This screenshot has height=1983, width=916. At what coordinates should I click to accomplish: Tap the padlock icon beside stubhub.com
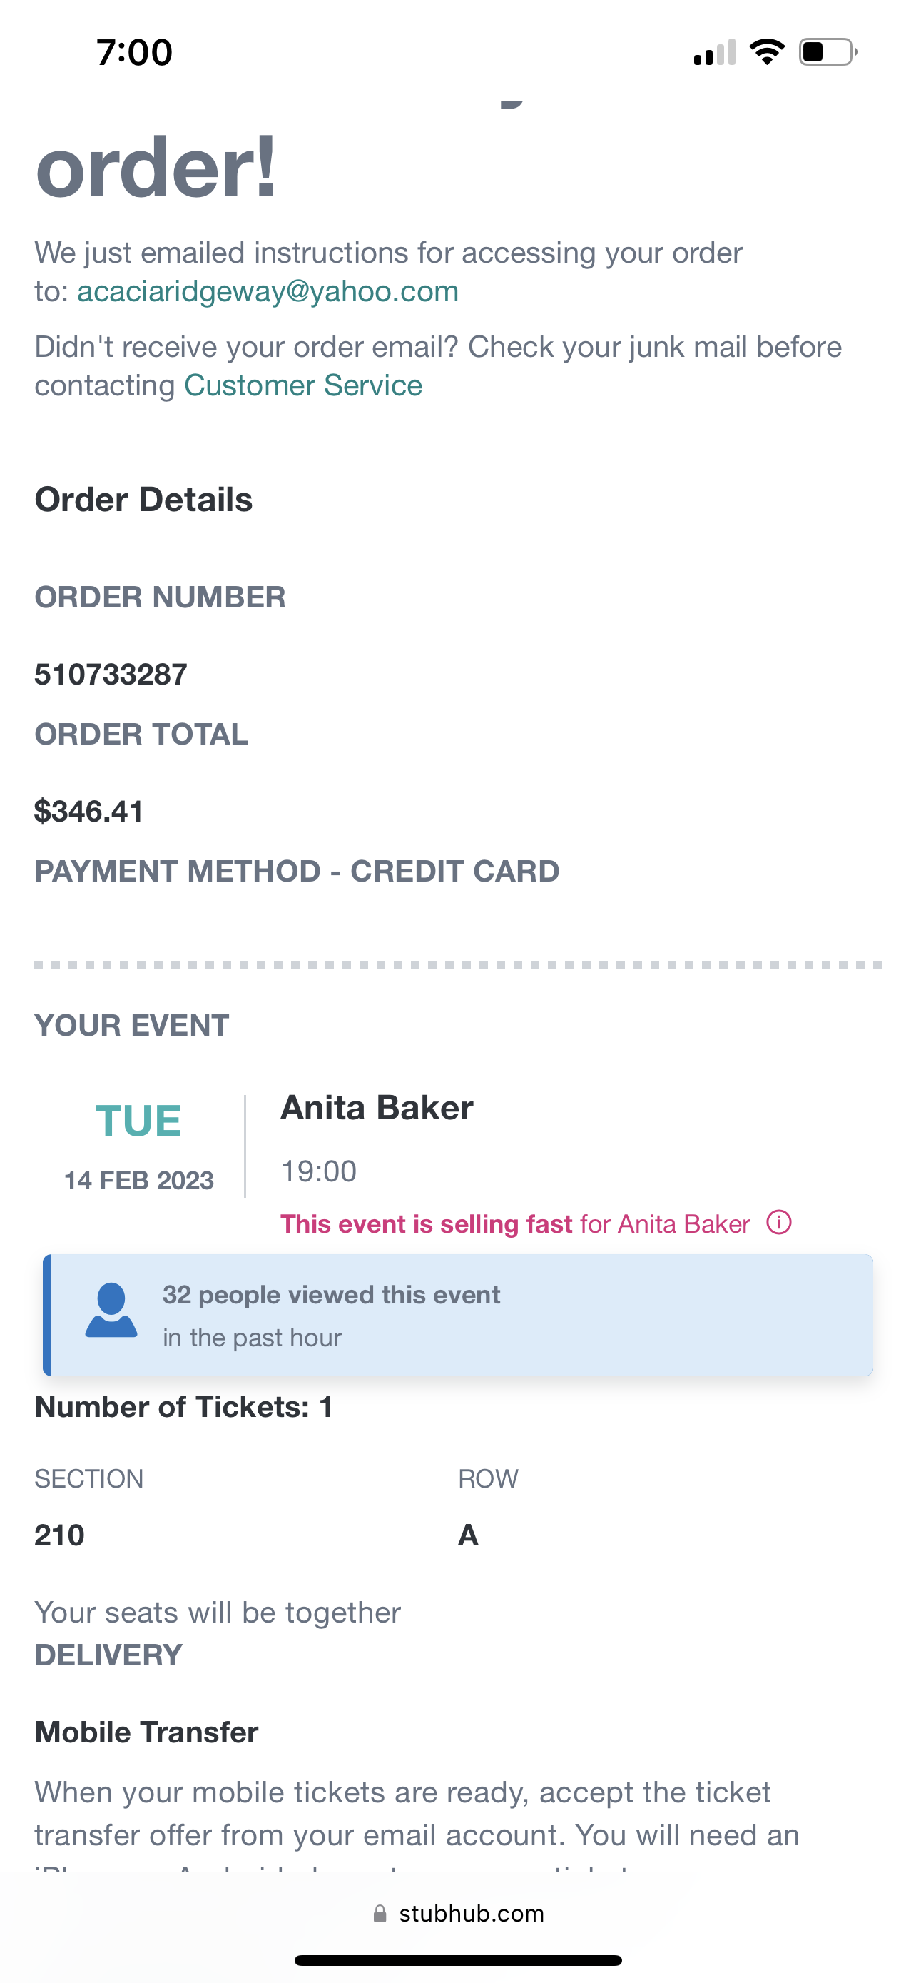(x=380, y=1914)
